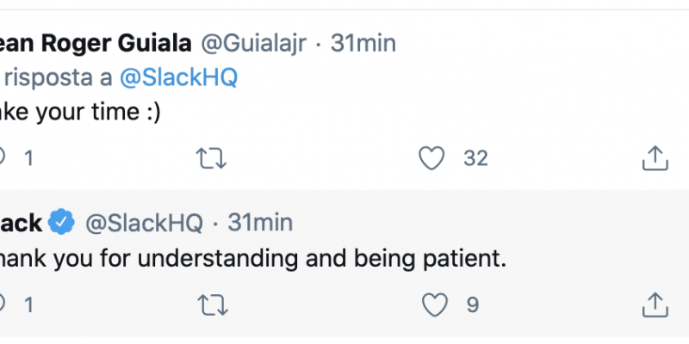Click the Slack account display name
The width and height of the screenshot is (689, 344).
tap(21, 224)
